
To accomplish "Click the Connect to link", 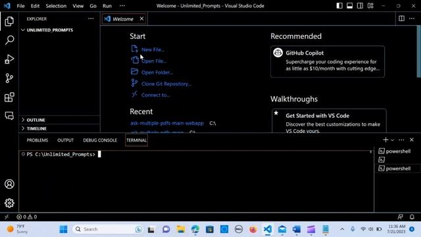I will 155,95.
